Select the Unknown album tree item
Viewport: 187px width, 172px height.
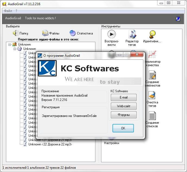pos(30,49)
